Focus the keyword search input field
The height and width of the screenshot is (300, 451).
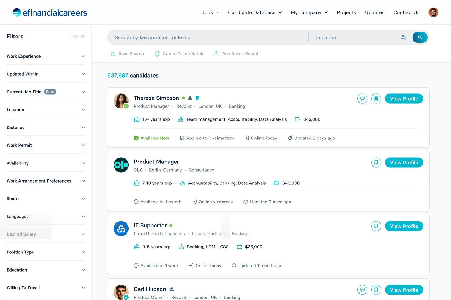207,37
